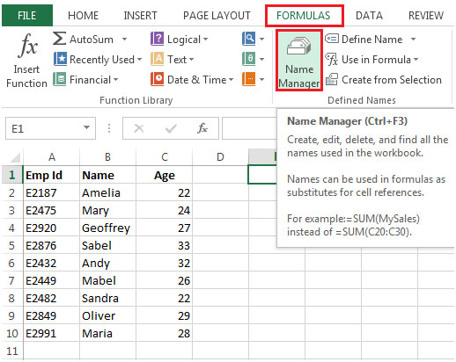Select cell containing Geoffrey

107,228
